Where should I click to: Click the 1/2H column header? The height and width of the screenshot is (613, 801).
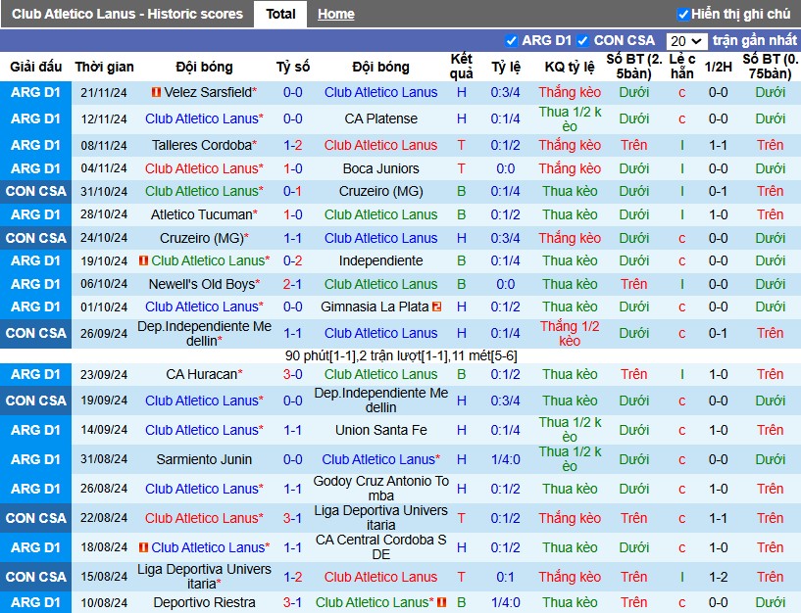click(719, 67)
